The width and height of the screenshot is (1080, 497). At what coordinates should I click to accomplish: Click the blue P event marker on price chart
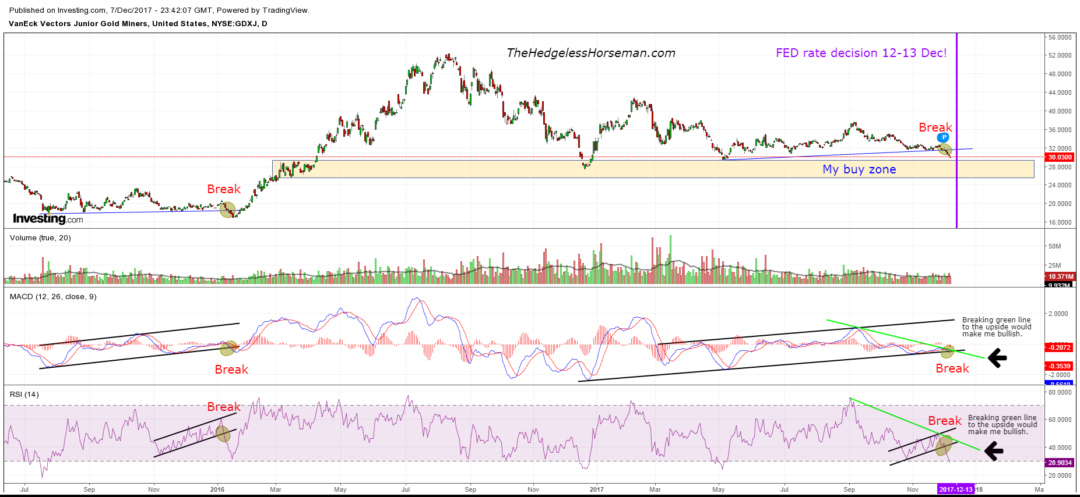tap(943, 138)
